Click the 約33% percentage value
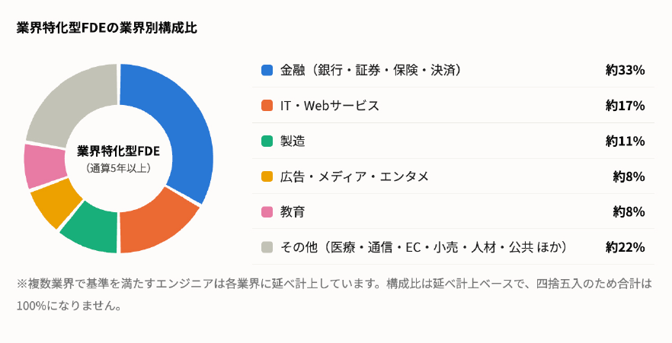This screenshot has height=343, width=672. pos(626,70)
